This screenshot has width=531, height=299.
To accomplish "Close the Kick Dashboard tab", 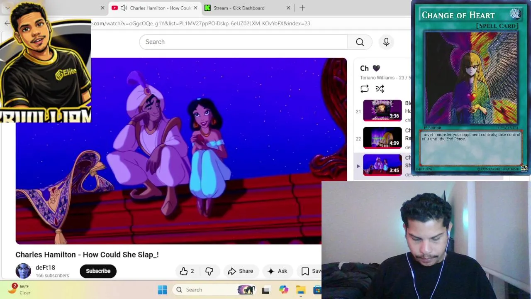I will coord(288,8).
